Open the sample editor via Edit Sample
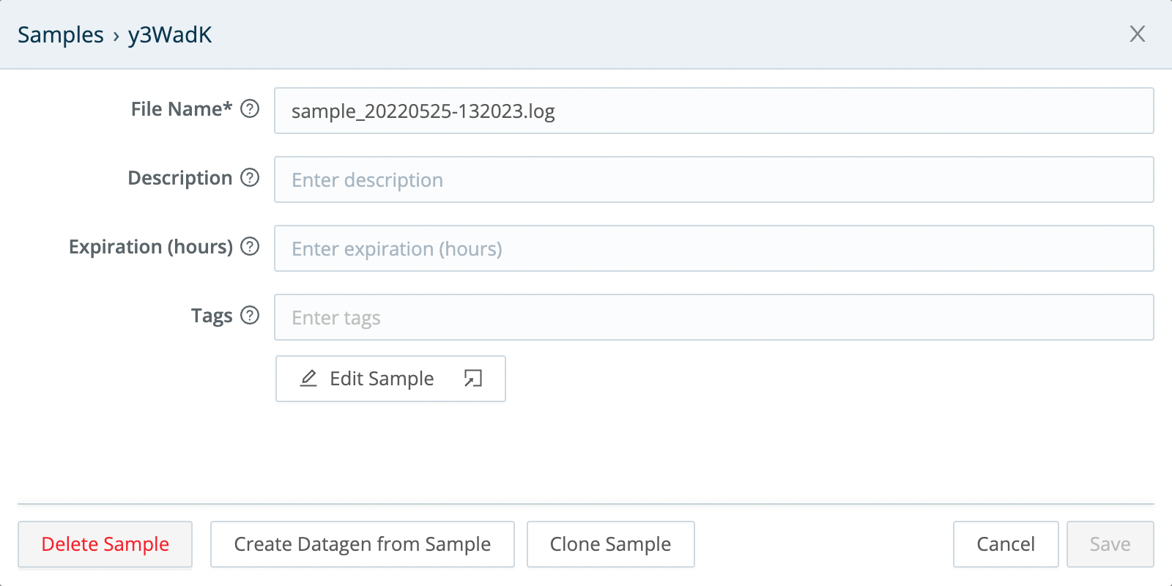1172x586 pixels. 381,379
